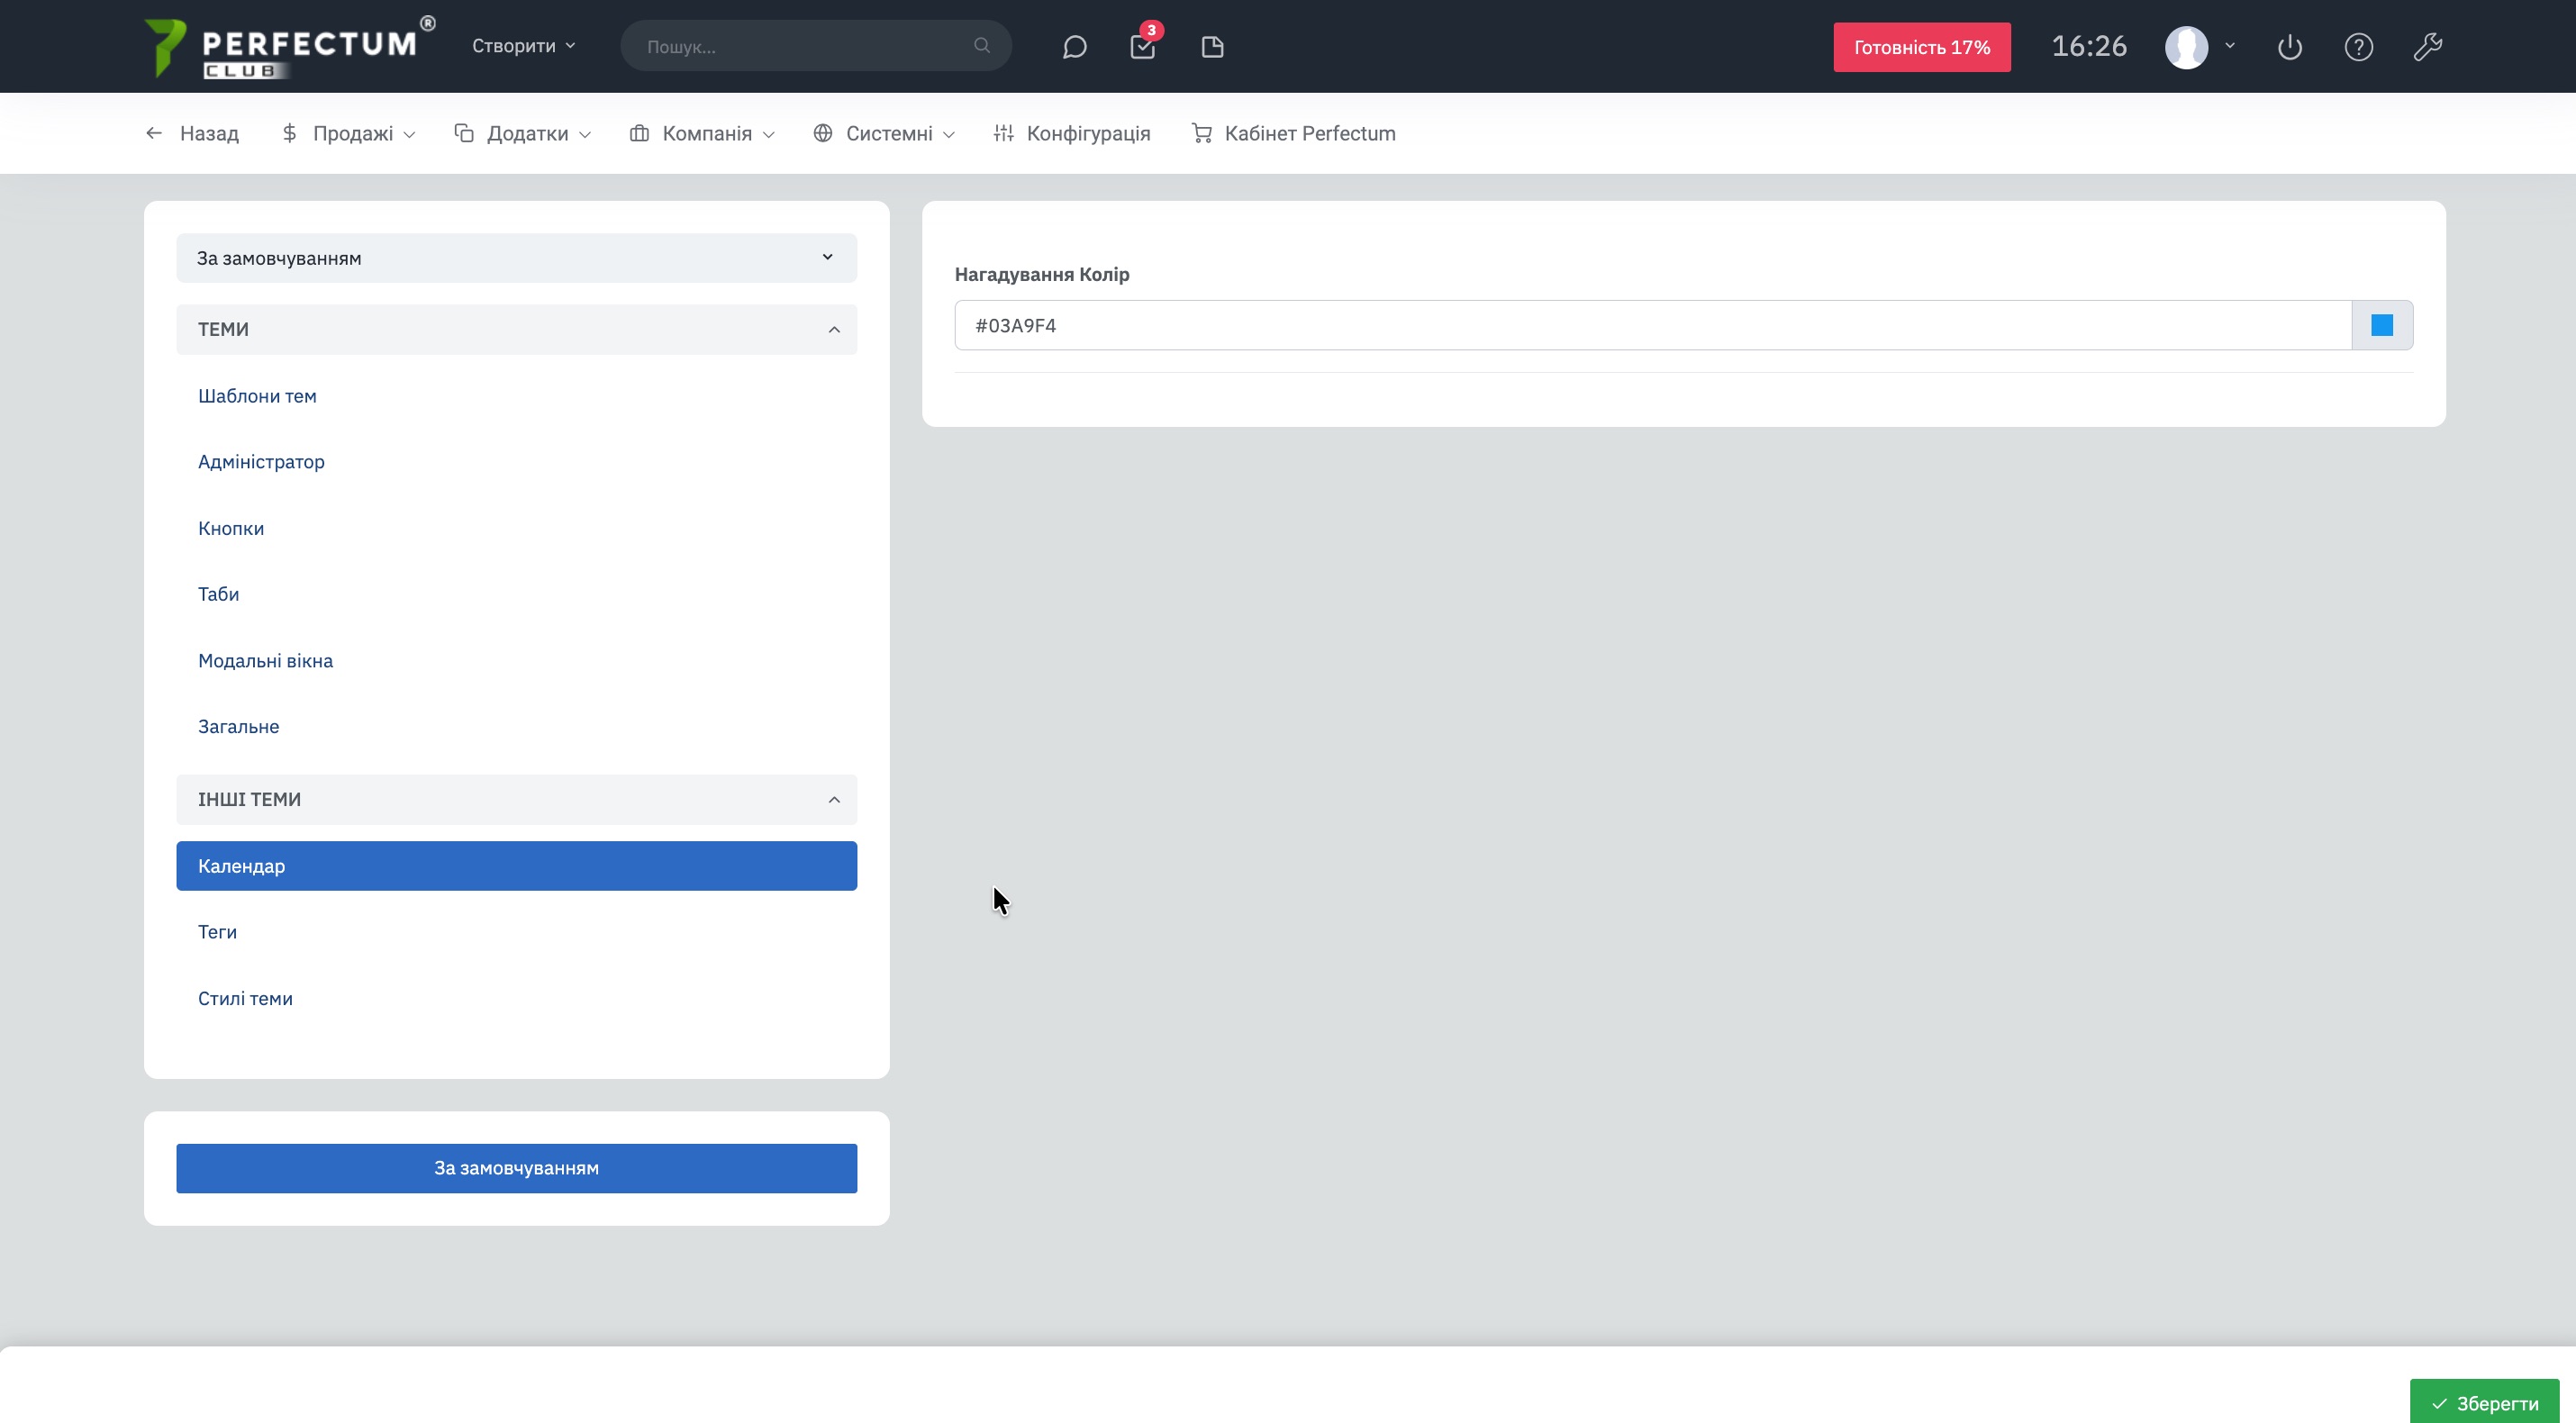Select Стилі теми in the list
Viewport: 2576px width, 1423px height.
pyautogui.click(x=245, y=998)
